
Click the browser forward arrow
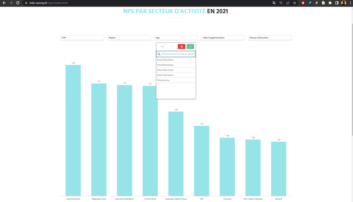(x=11, y=3)
